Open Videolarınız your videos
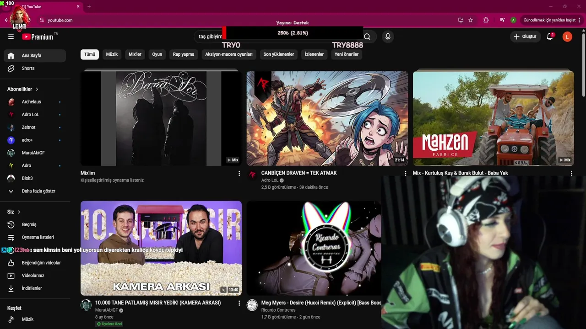 (x=35, y=276)
